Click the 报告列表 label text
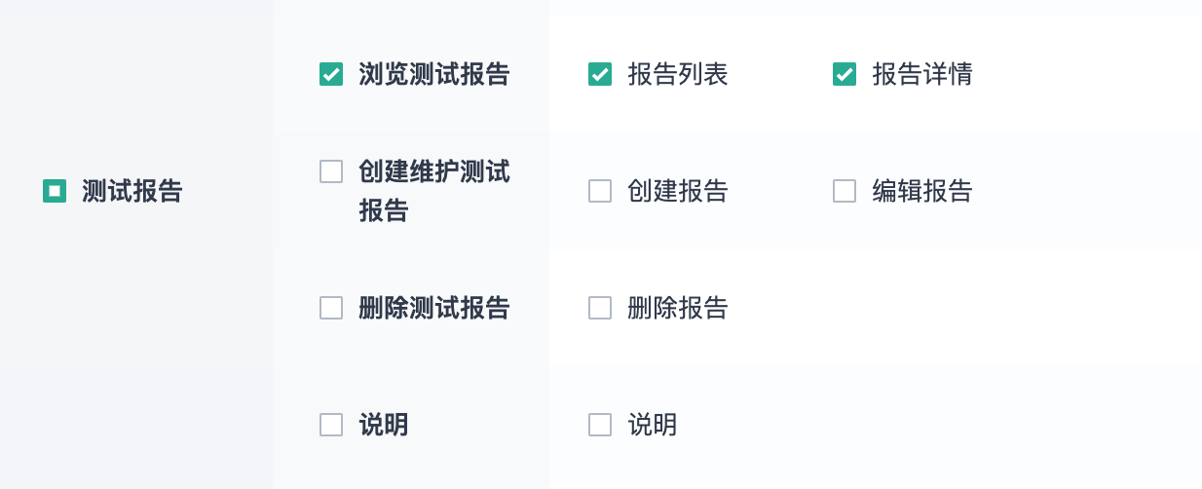 (678, 74)
